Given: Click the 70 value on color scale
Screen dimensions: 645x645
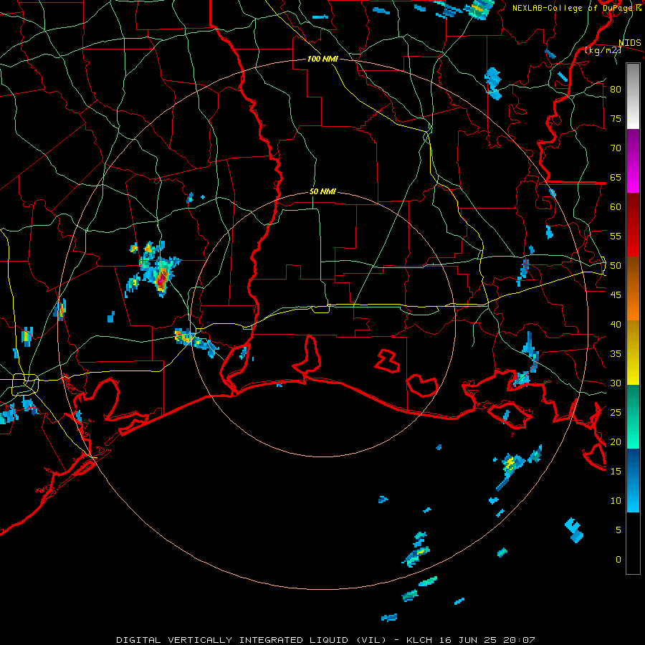Looking at the screenshot, I should 616,148.
